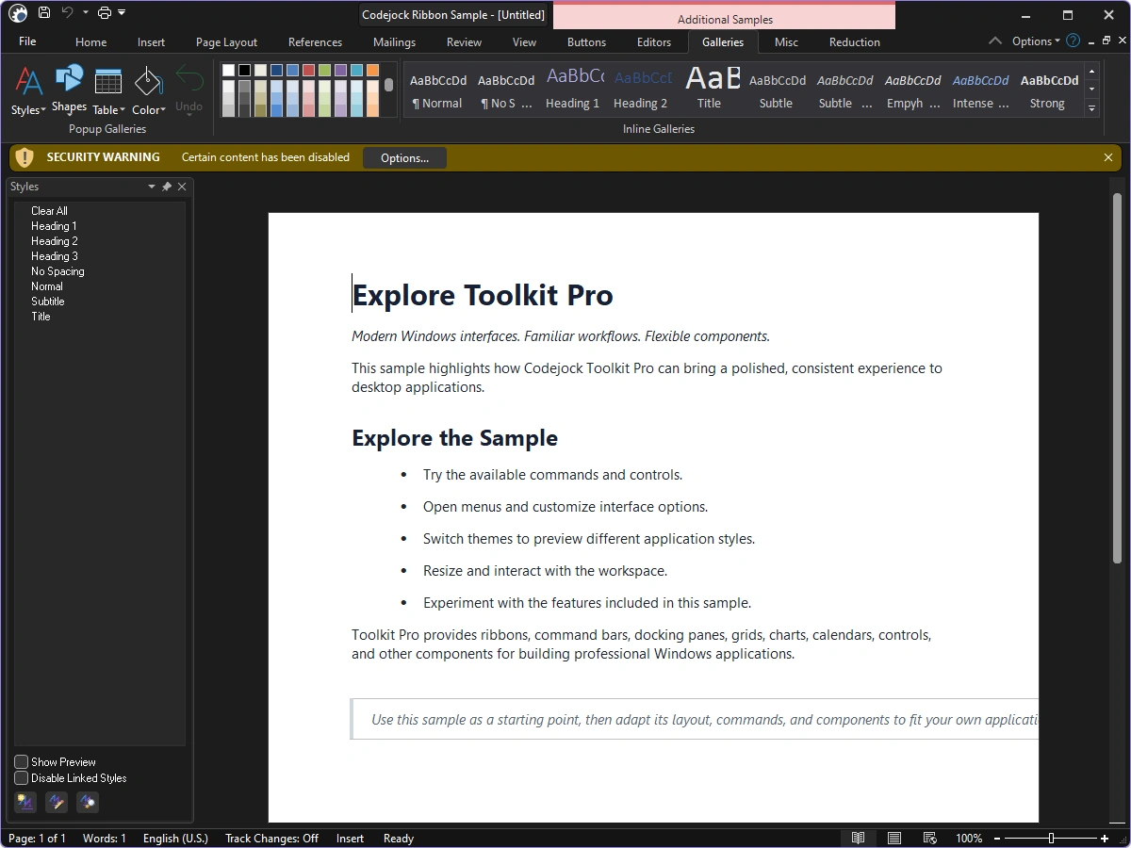The image size is (1131, 848).
Task: Enable the Show Preview checkbox
Action: click(22, 761)
